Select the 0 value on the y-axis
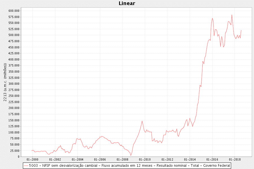254x169 pixels. pos(18,157)
